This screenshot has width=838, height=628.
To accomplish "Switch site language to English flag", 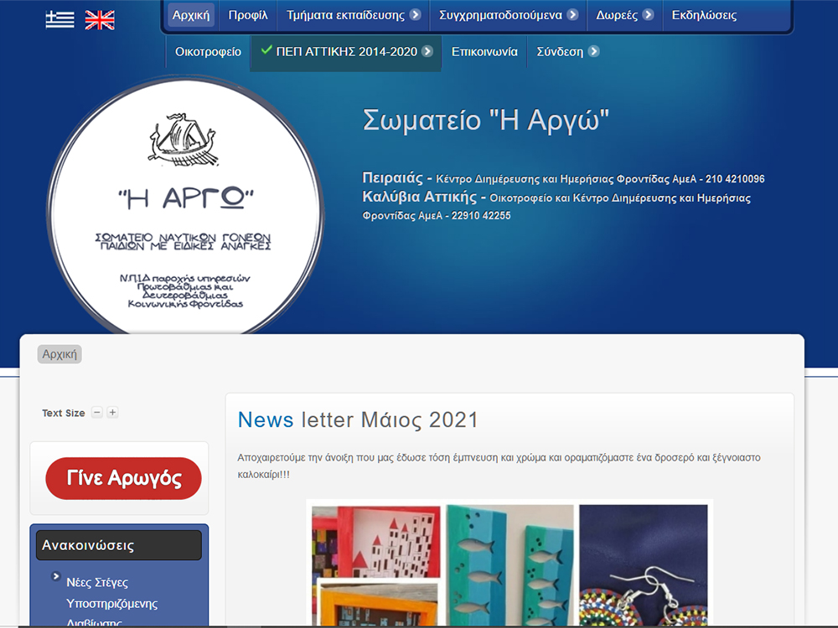I will tap(100, 20).
